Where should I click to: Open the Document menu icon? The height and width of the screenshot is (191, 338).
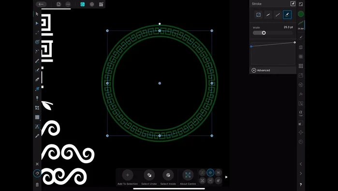pyautogui.click(x=59, y=4)
